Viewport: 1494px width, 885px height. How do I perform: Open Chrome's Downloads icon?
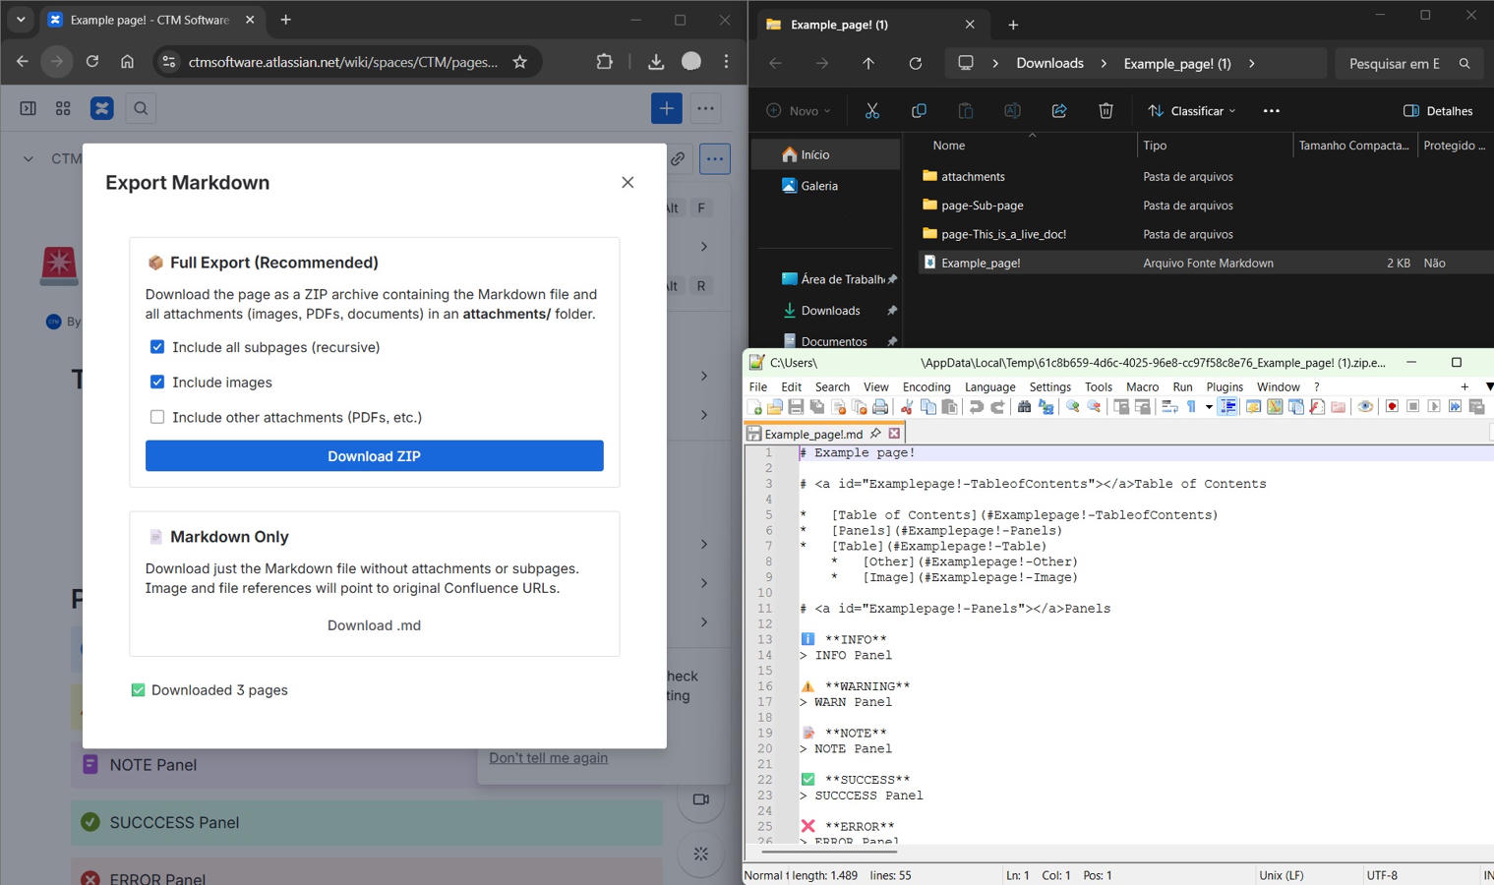[x=656, y=62]
